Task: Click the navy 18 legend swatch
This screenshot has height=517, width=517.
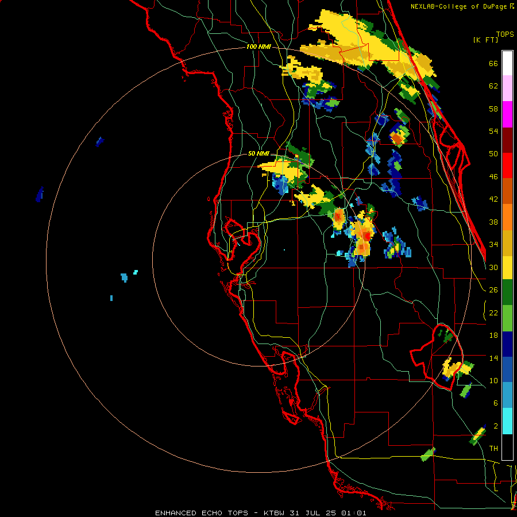Action: point(507,344)
